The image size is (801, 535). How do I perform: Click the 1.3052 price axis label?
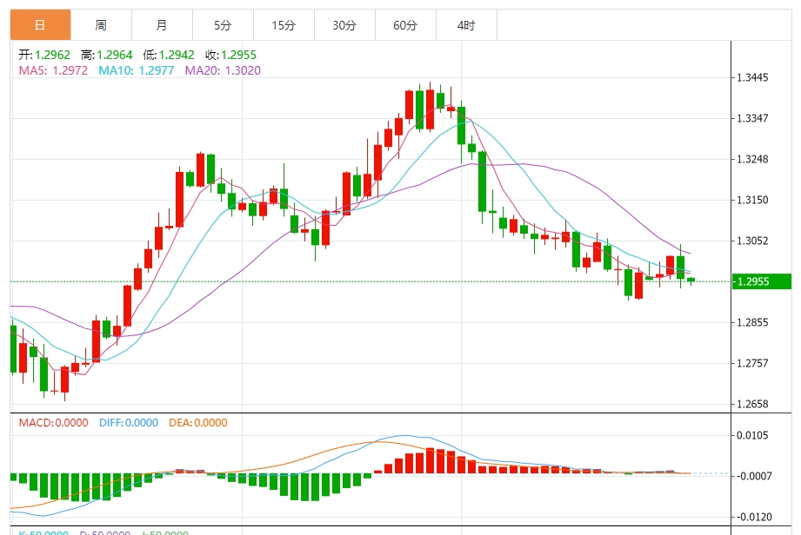[x=752, y=241]
